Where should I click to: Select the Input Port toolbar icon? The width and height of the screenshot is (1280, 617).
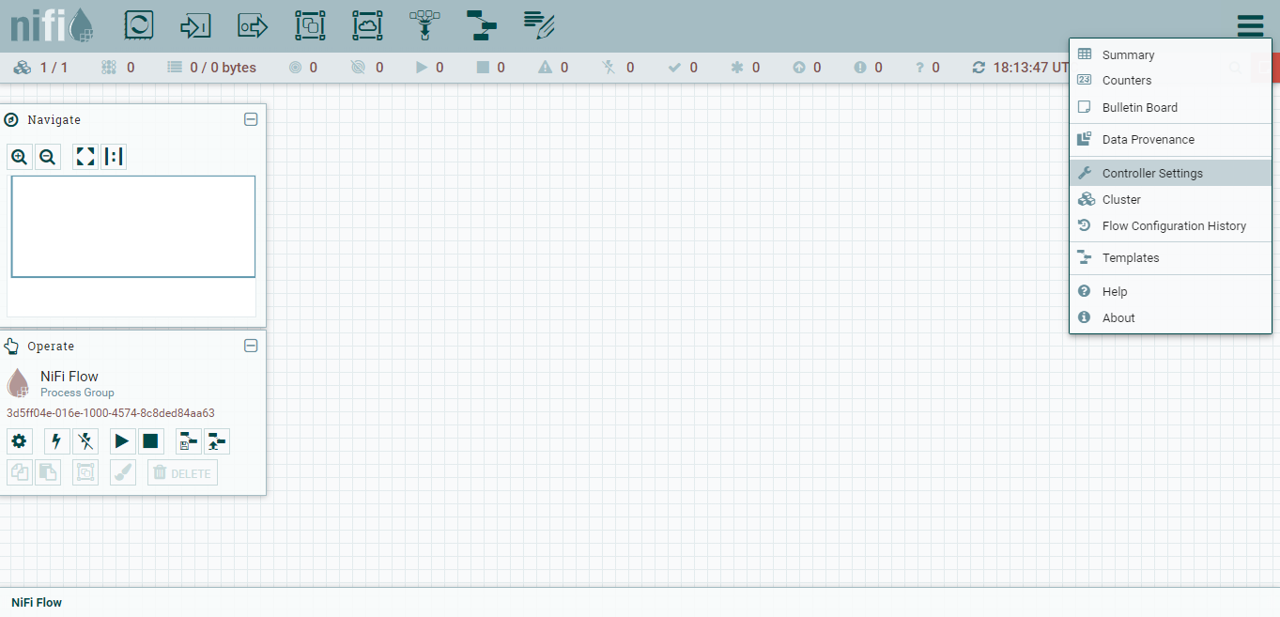[x=195, y=25]
